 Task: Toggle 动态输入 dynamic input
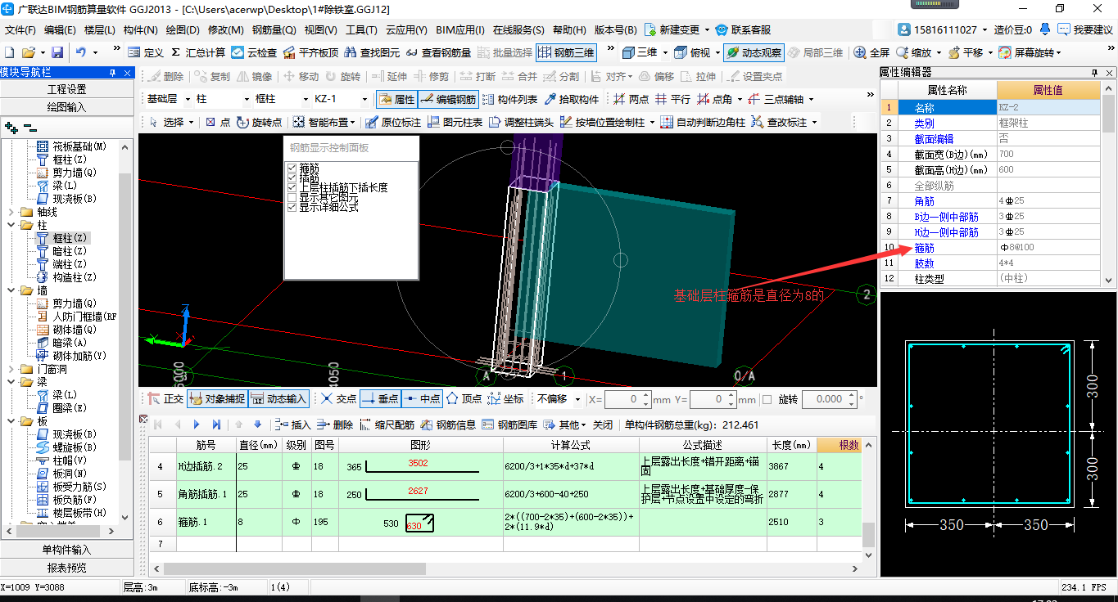[x=278, y=399]
